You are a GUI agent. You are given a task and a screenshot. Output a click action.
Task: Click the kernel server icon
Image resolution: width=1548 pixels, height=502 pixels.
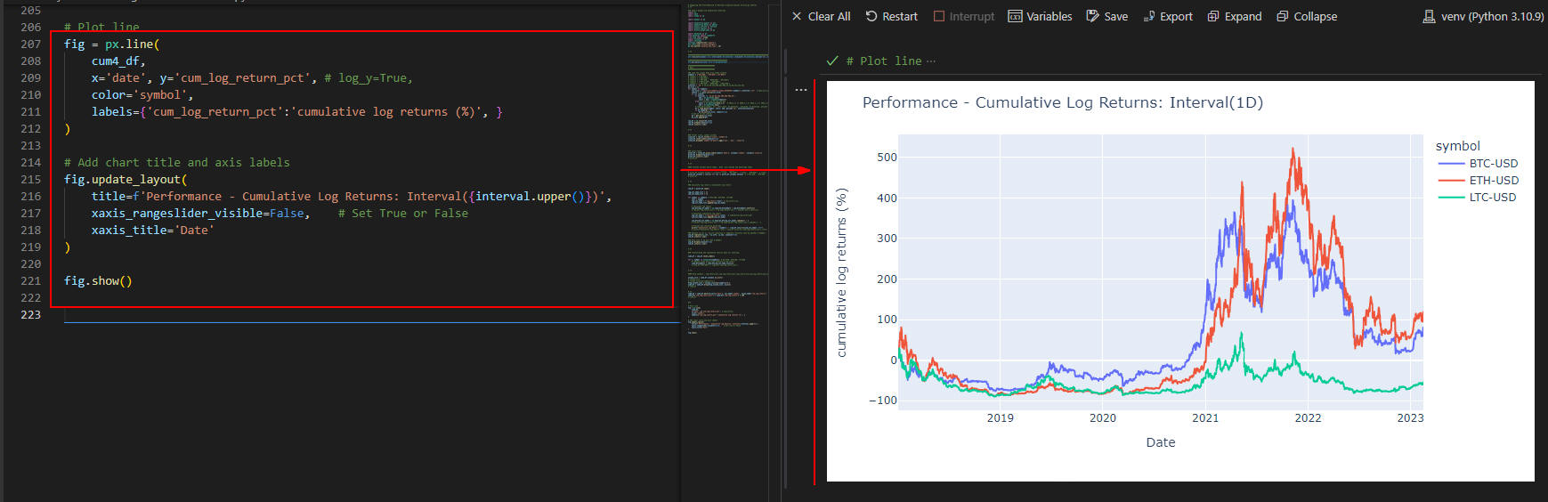(x=1429, y=16)
